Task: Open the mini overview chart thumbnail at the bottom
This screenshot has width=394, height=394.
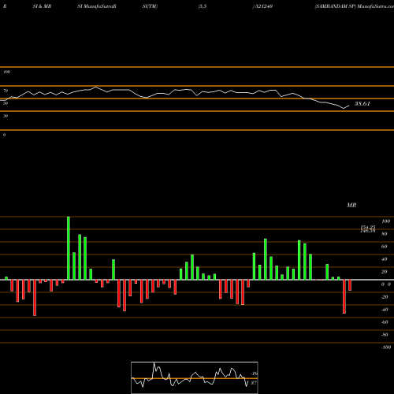Action: coord(195,377)
